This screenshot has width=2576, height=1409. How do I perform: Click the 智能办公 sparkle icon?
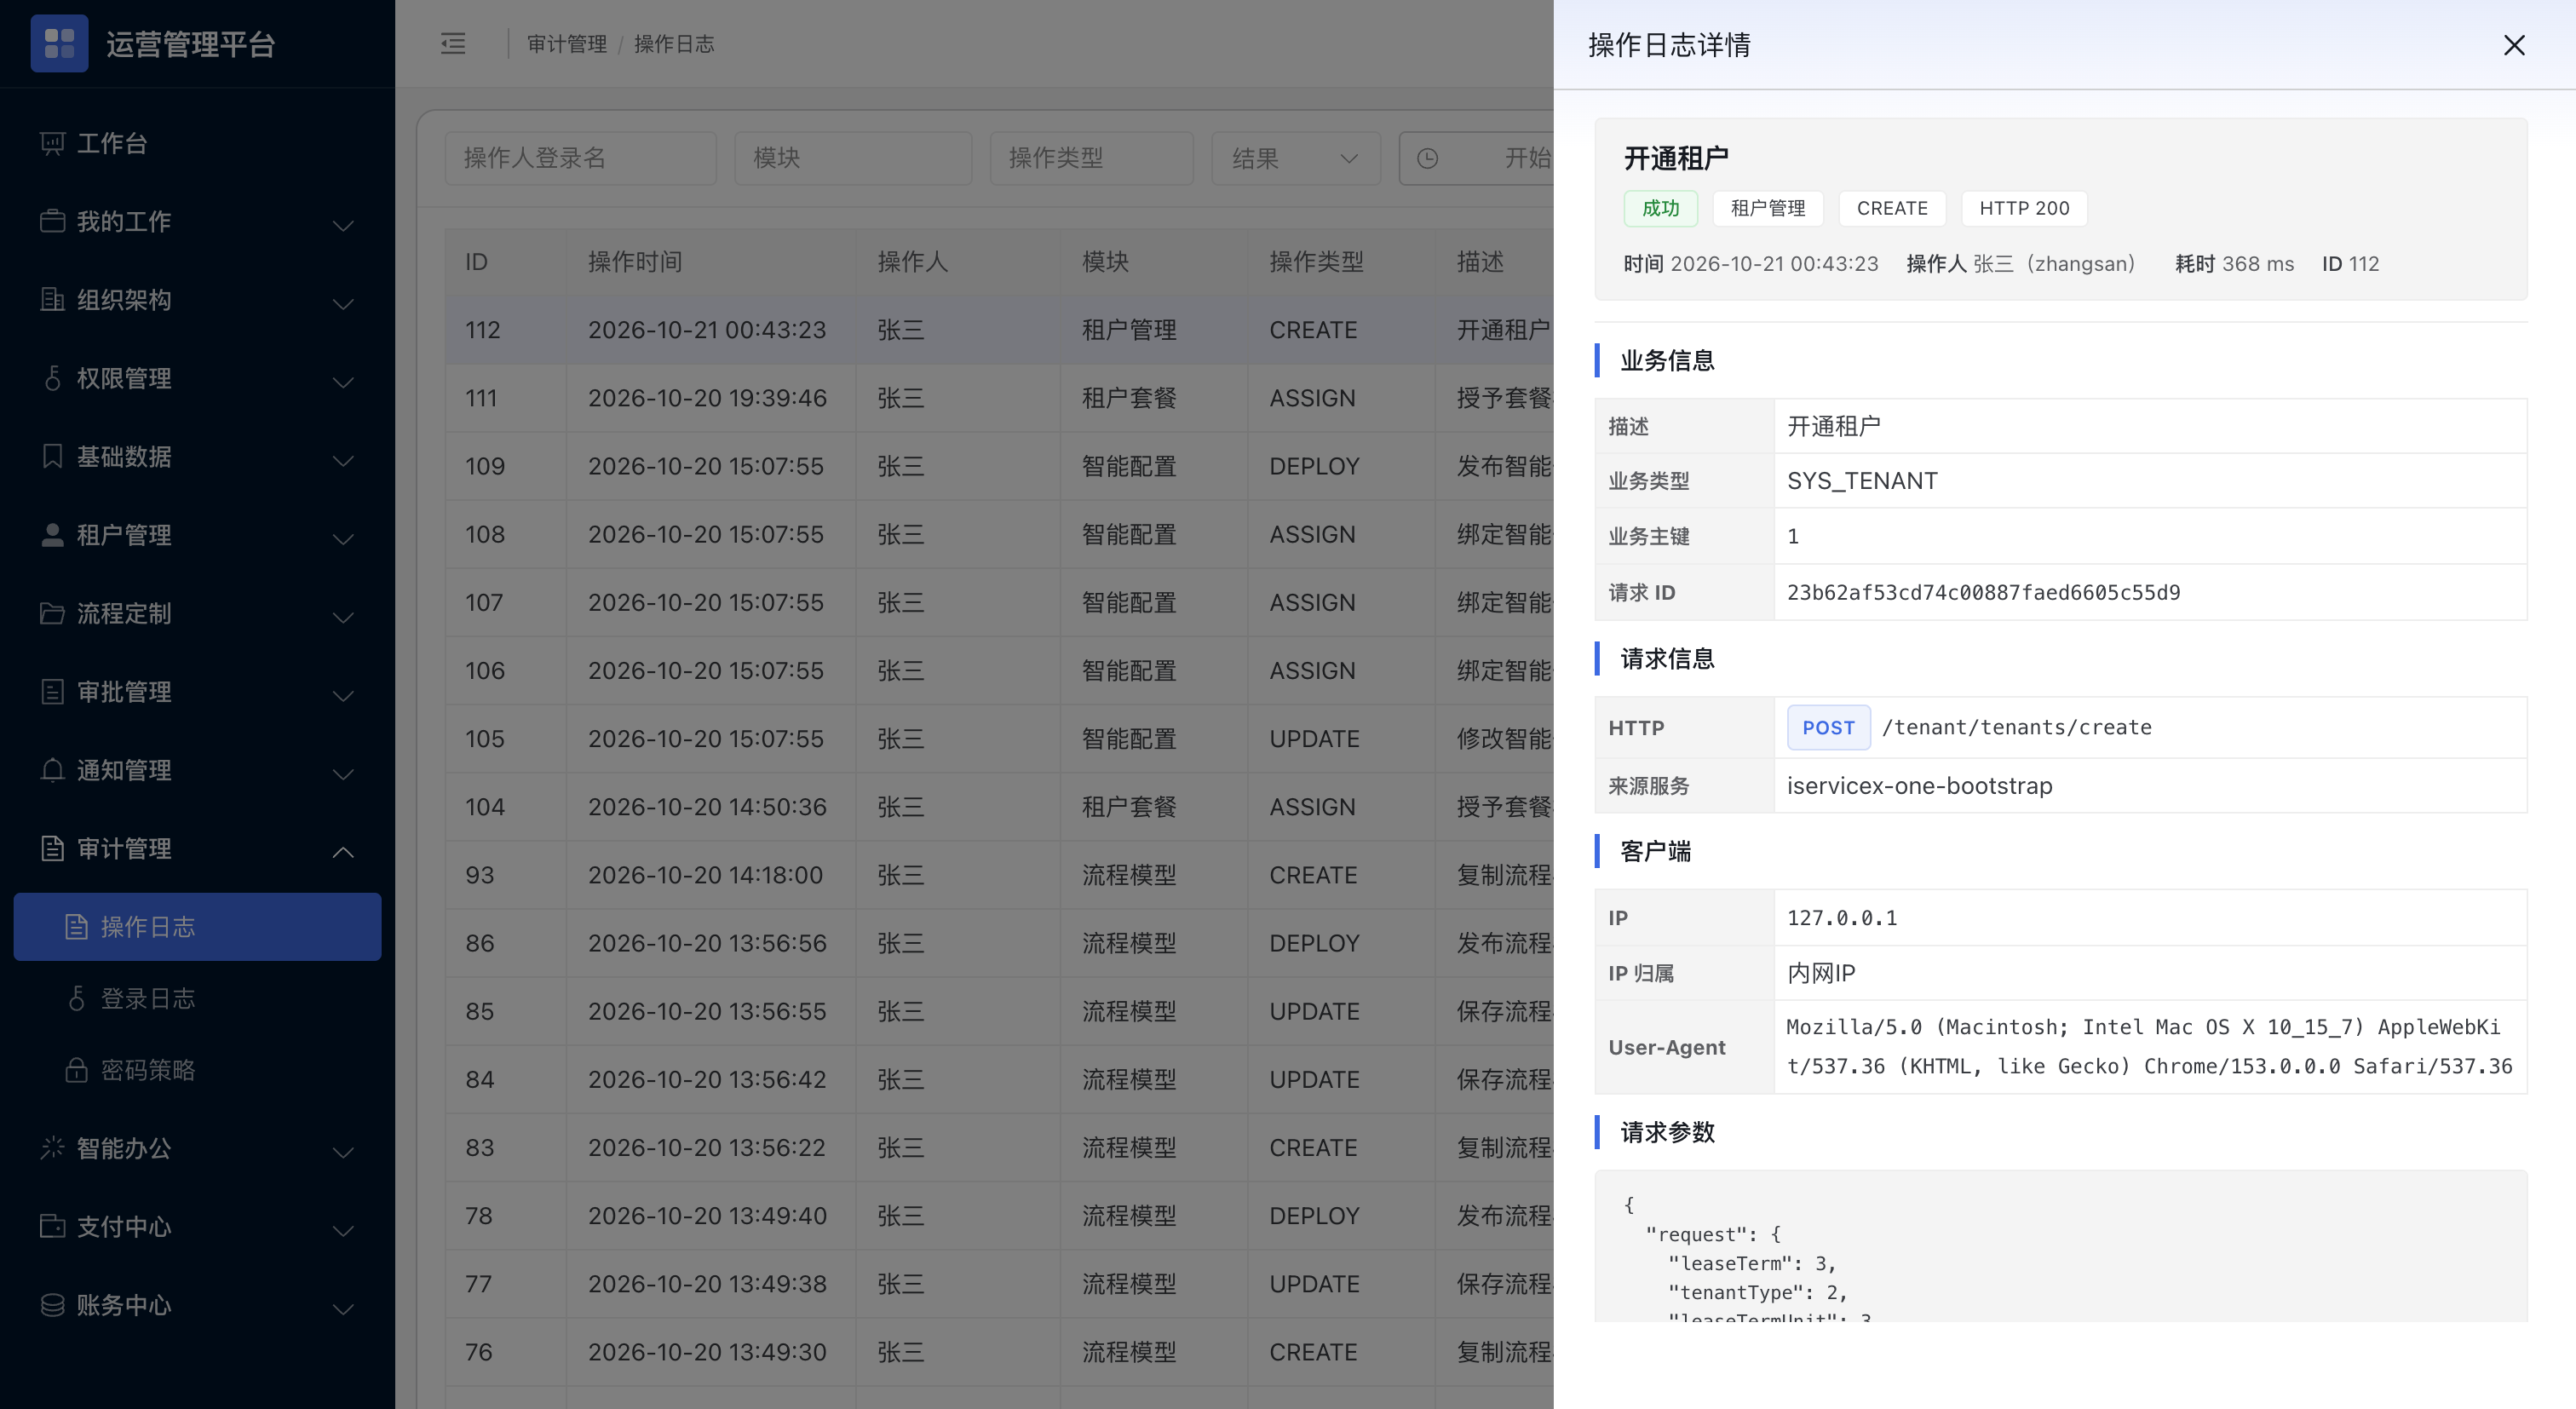(x=52, y=1148)
